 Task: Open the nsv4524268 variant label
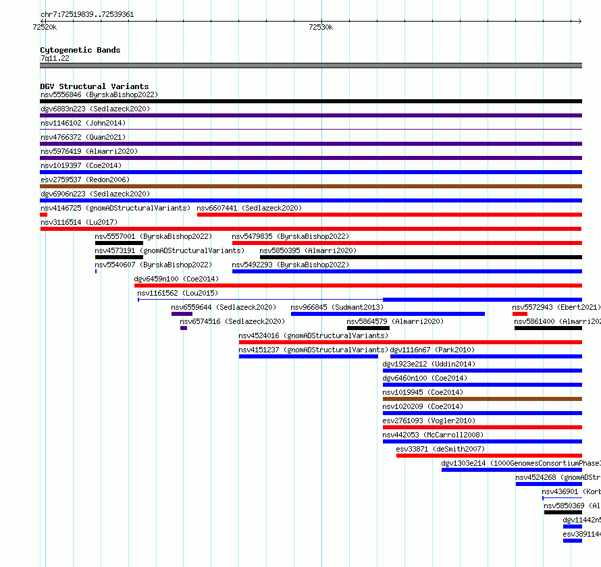click(x=558, y=477)
